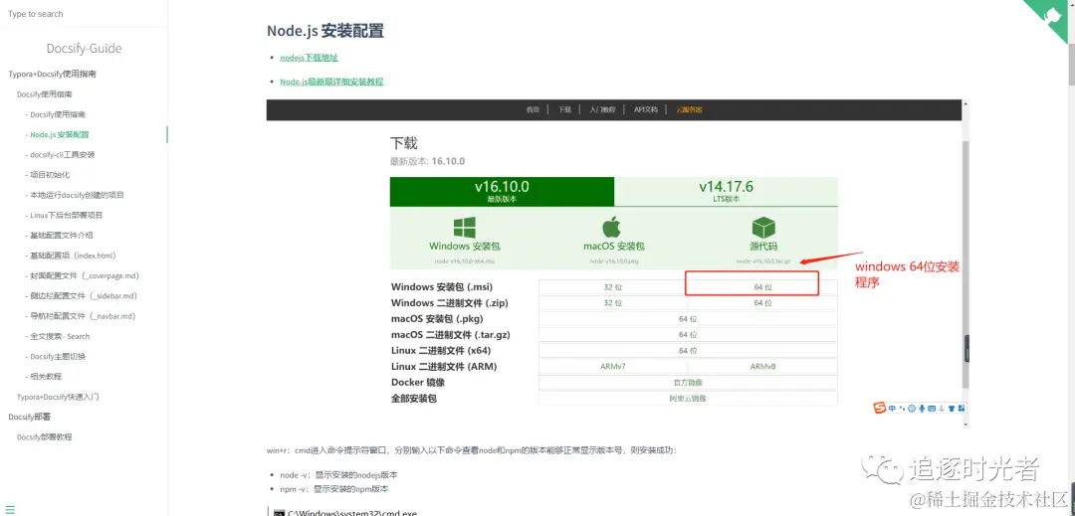The width and height of the screenshot is (1075, 516).
Task: Click the scrollbar up arrow beside the image
Action: click(967, 104)
